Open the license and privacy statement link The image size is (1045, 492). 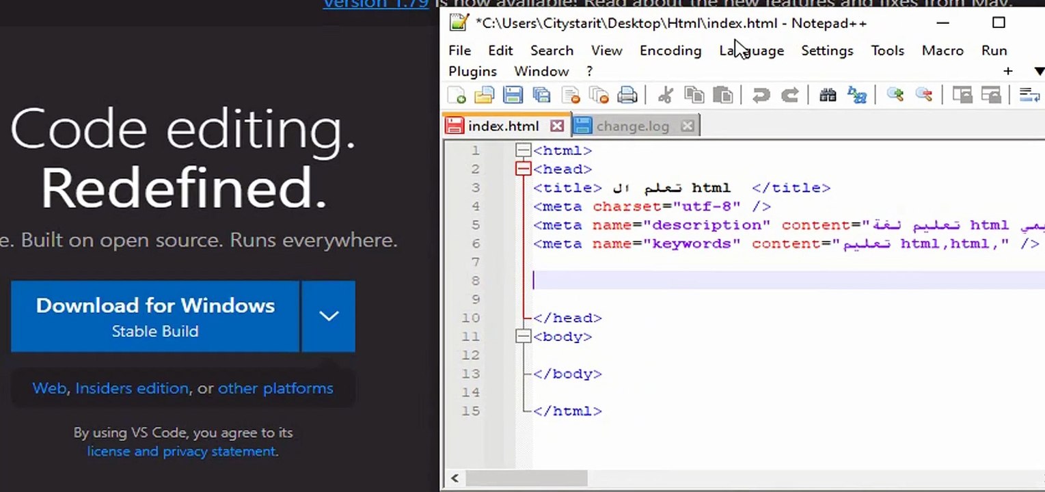(x=181, y=451)
